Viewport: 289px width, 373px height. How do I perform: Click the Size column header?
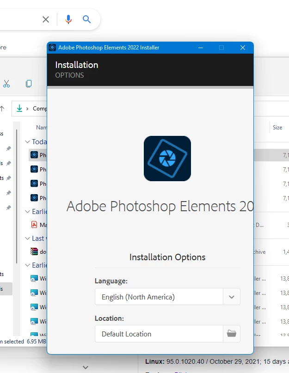coord(277,128)
